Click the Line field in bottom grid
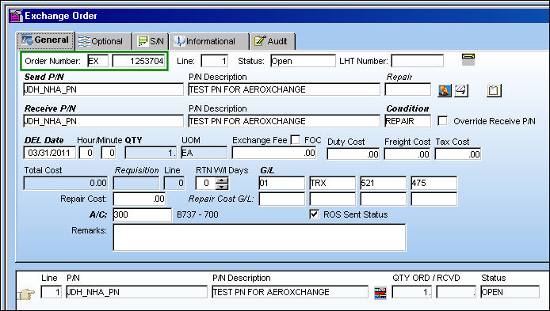550x311 pixels. [x=52, y=292]
